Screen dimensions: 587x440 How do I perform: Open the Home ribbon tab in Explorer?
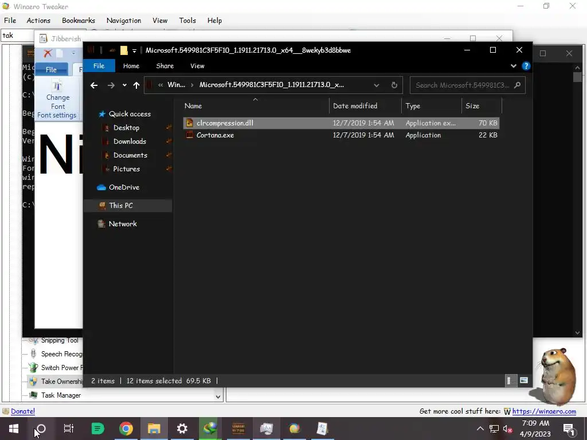pos(131,66)
